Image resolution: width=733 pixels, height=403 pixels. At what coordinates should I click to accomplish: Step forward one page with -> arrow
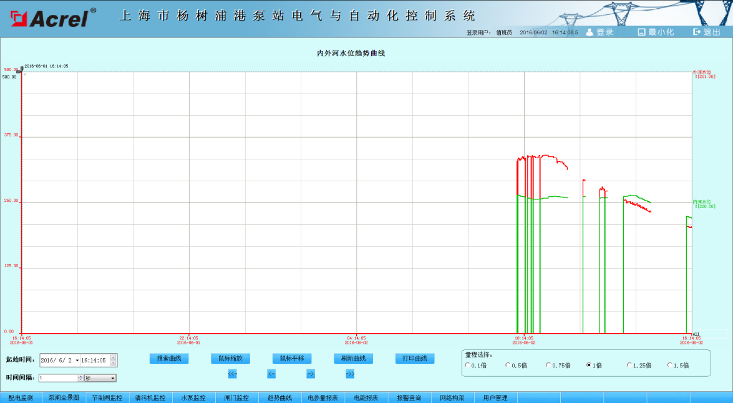(x=311, y=374)
